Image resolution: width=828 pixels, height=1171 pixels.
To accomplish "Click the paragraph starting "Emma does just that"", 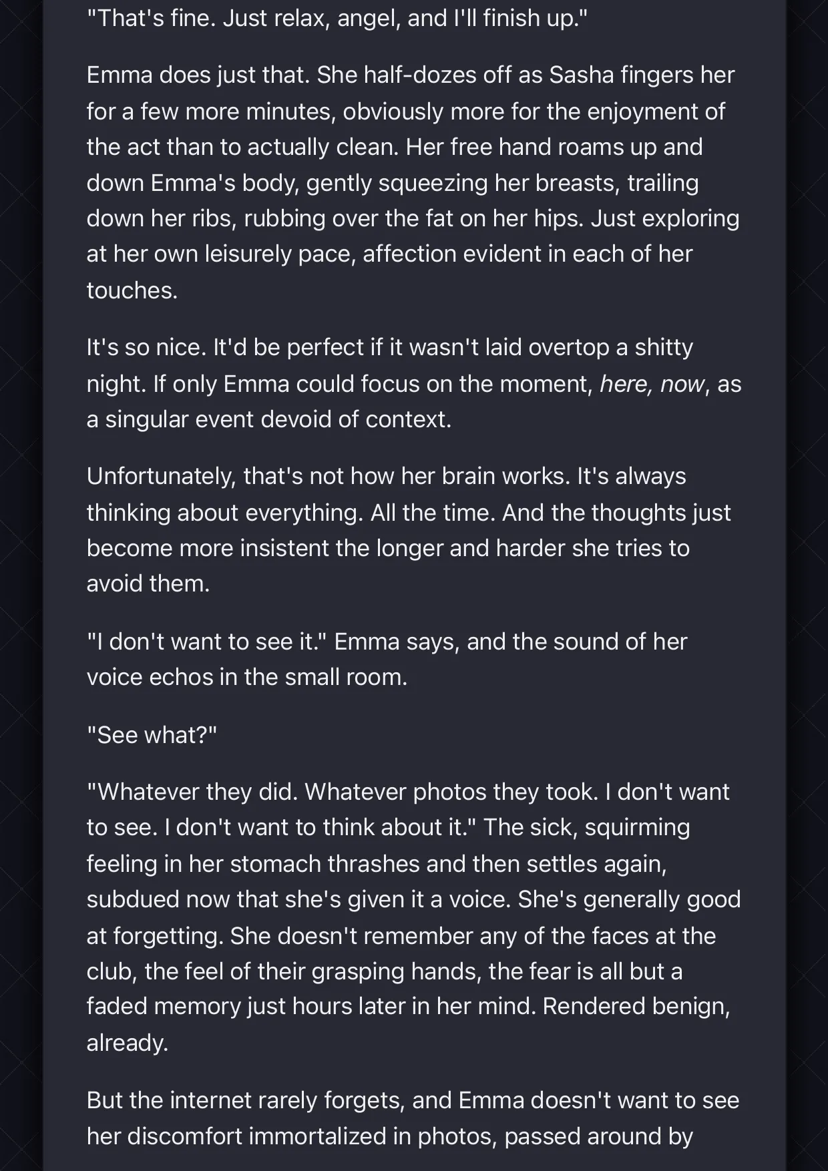I will coord(413,182).
